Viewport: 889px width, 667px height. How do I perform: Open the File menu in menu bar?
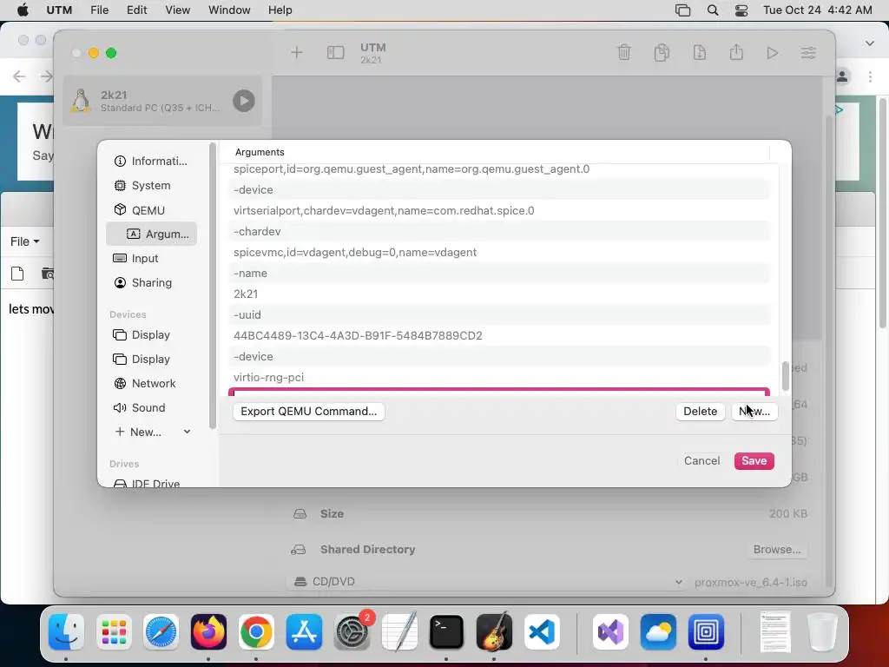click(99, 10)
